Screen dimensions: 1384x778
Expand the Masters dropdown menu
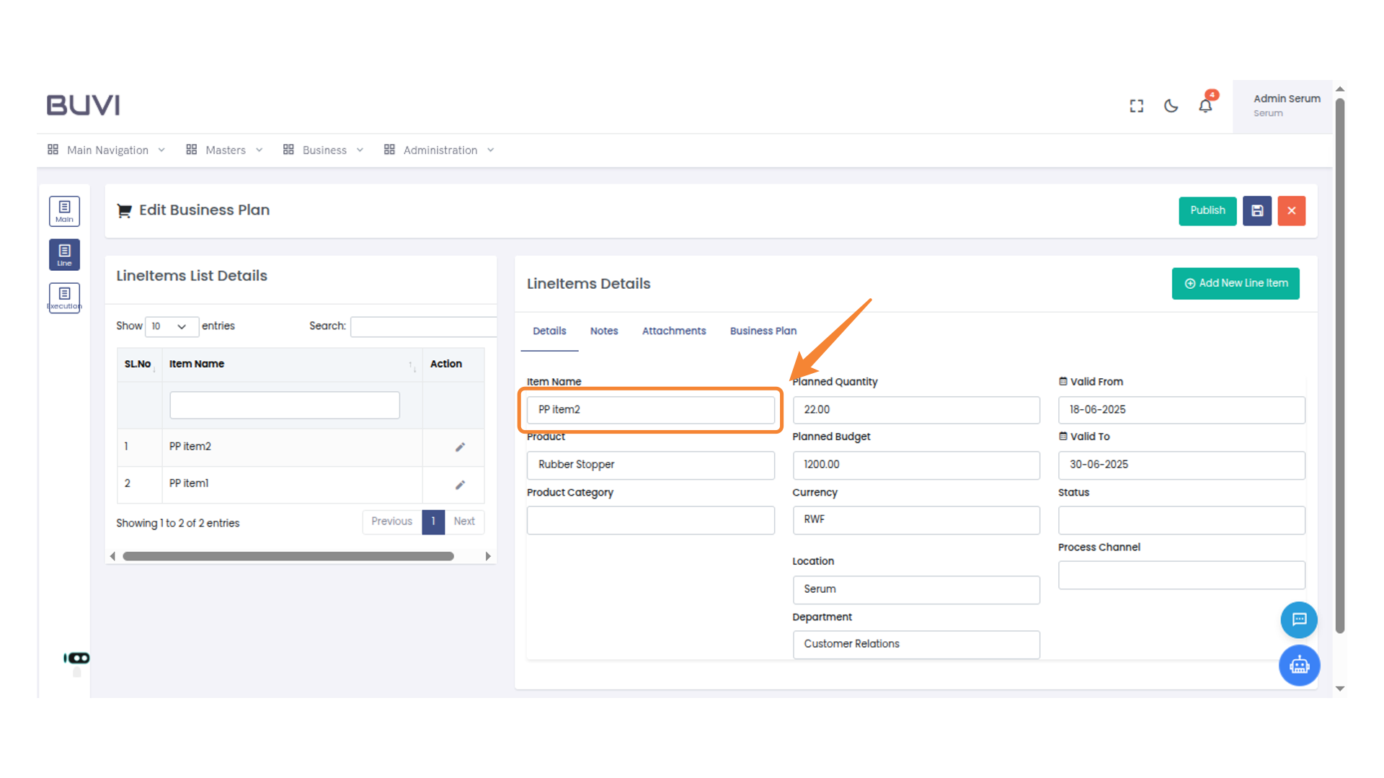224,150
